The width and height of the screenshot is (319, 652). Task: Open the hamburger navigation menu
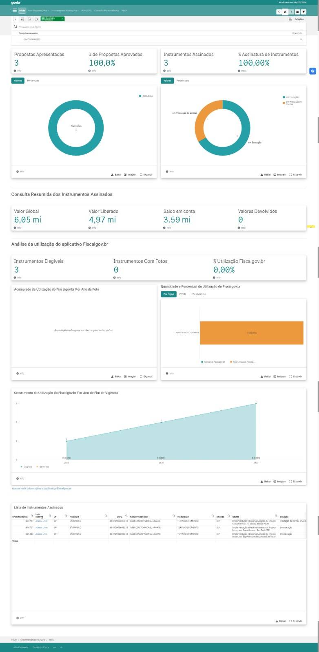click(15, 11)
